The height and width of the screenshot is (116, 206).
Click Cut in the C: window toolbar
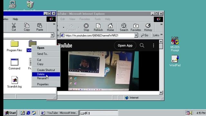[x=14, y=27]
